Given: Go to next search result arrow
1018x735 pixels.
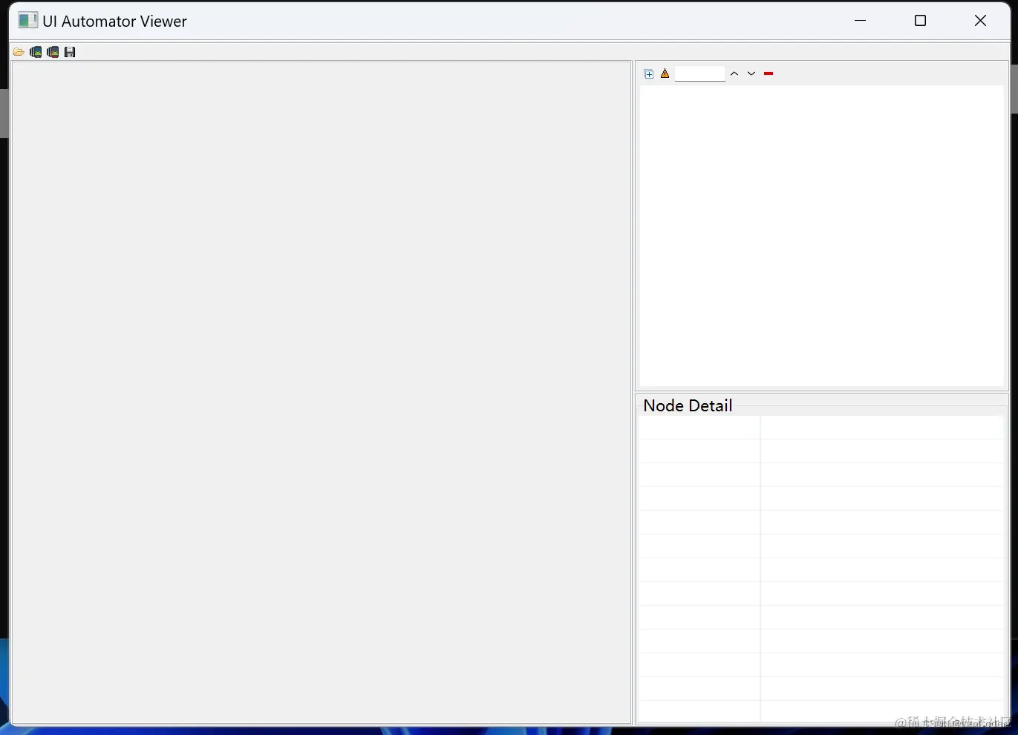Looking at the screenshot, I should click(751, 73).
